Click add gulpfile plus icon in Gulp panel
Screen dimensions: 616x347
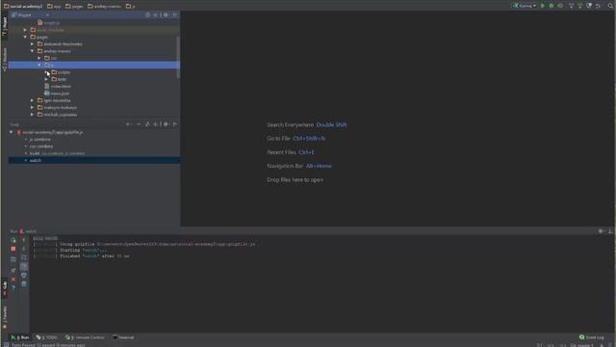pos(129,124)
